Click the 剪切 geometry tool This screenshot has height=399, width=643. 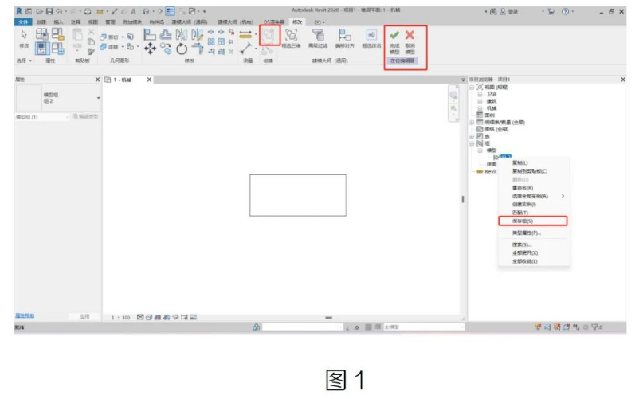109,37
